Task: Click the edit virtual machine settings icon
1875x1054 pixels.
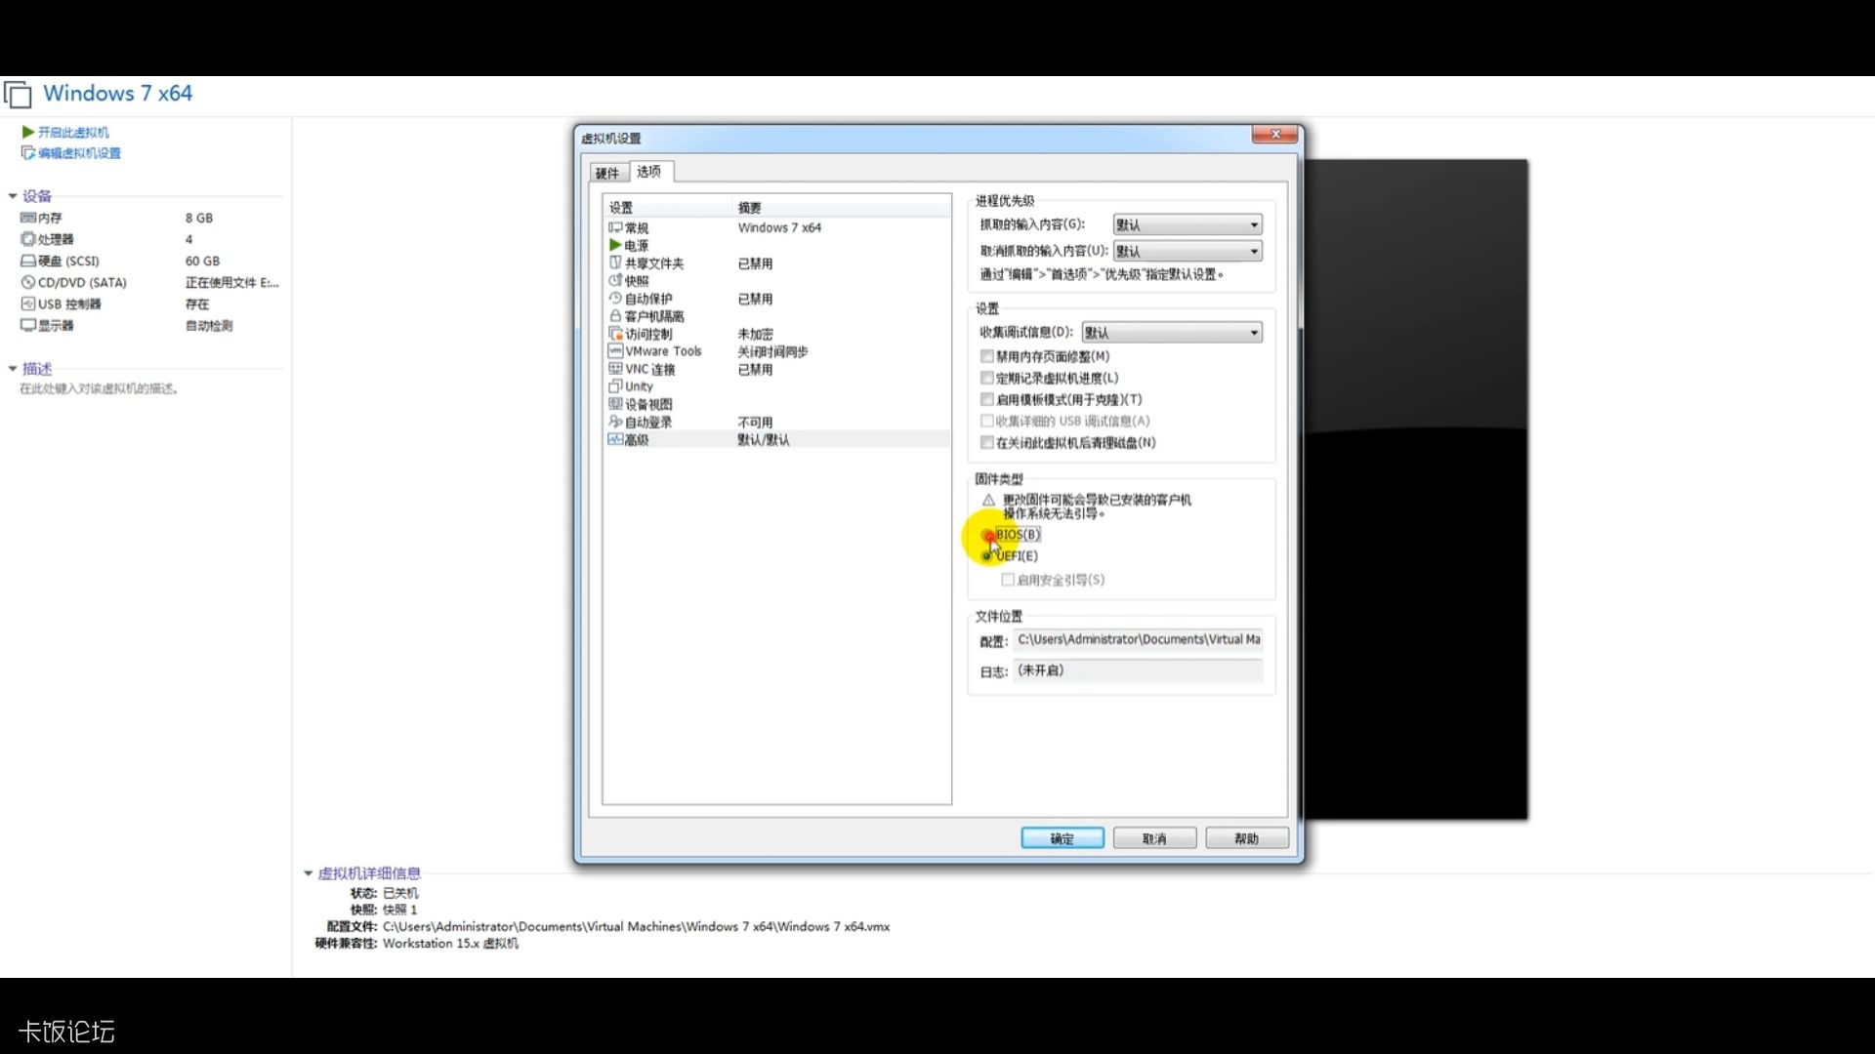Action: [x=28, y=153]
